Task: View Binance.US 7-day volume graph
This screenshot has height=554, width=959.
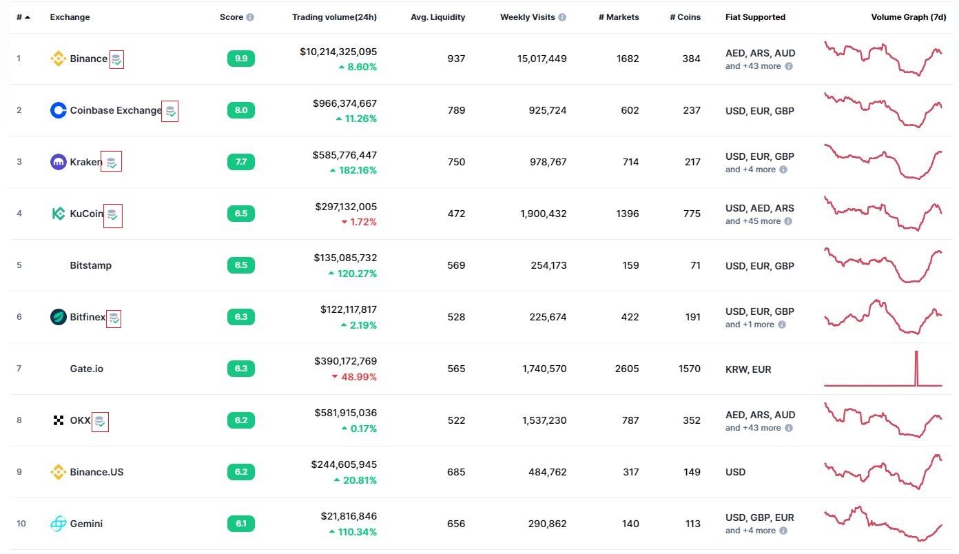Action: click(883, 472)
